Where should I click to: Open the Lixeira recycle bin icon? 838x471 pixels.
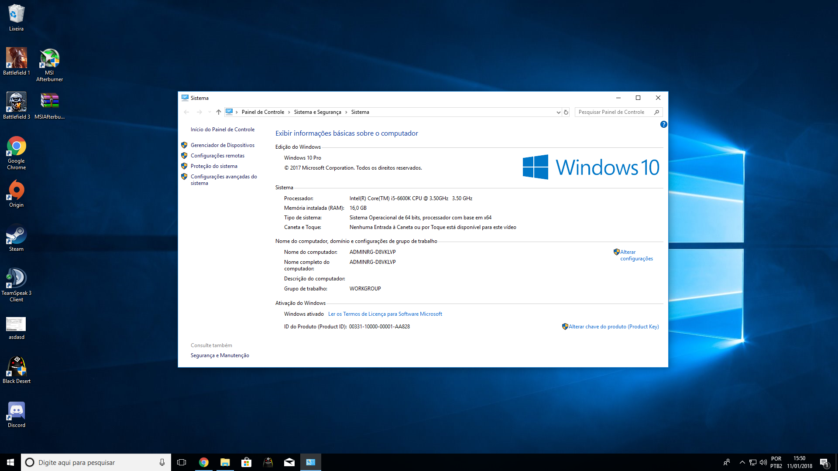point(16,17)
